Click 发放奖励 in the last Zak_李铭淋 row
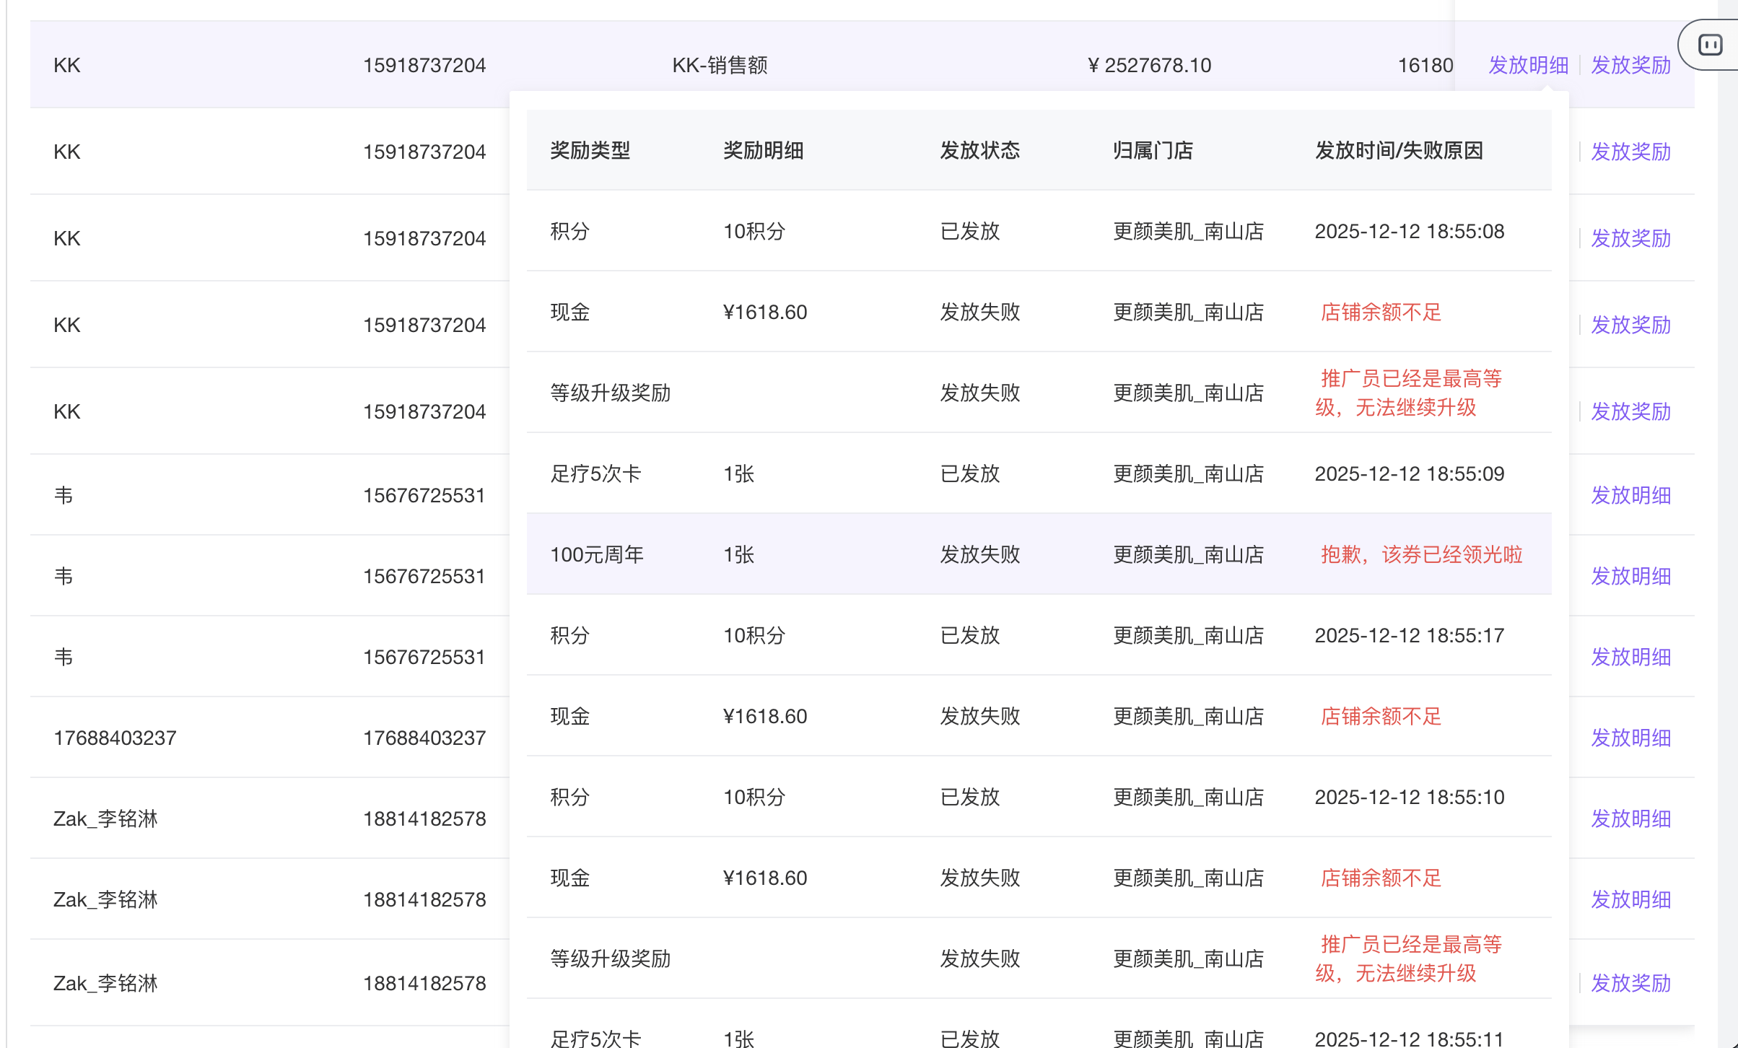Image resolution: width=1738 pixels, height=1048 pixels. [1630, 983]
